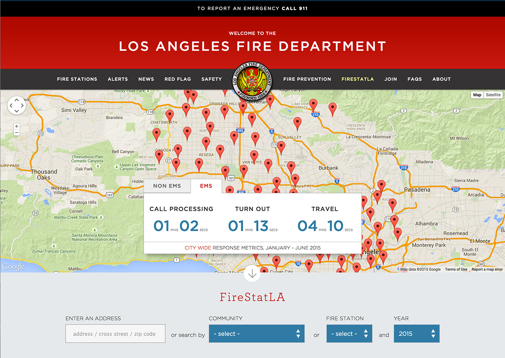Open the Year dropdown showing 2015
Screen dimensions: 505x358
point(417,334)
